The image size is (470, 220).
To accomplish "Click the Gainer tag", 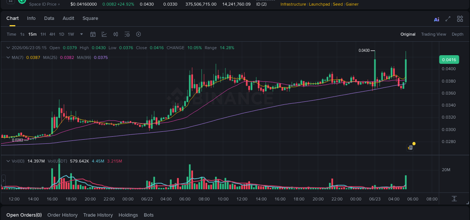I will pyautogui.click(x=352, y=4).
